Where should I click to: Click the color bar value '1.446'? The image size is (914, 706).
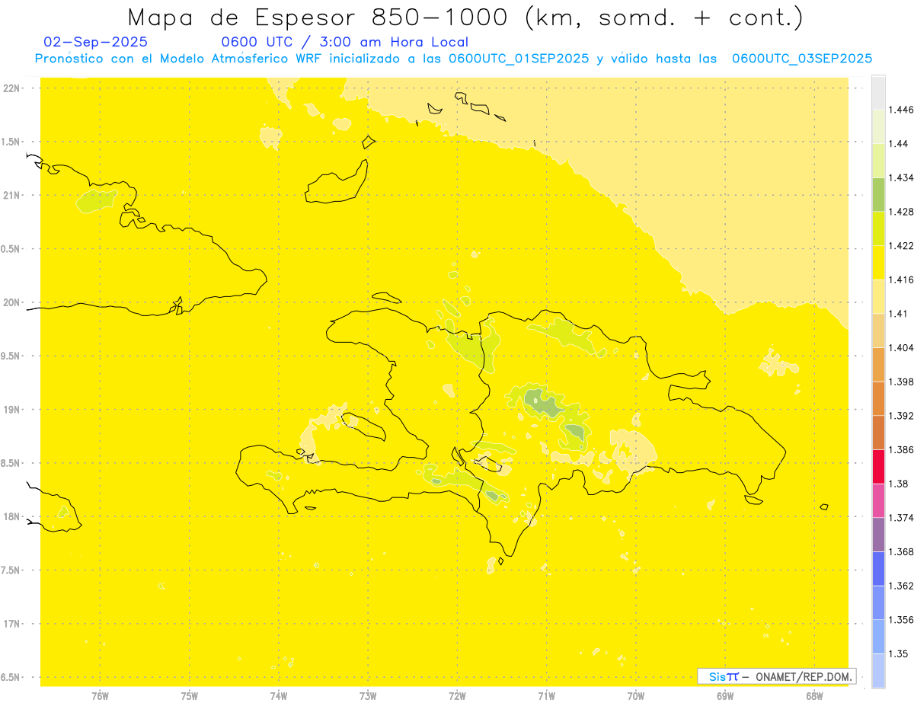902,110
